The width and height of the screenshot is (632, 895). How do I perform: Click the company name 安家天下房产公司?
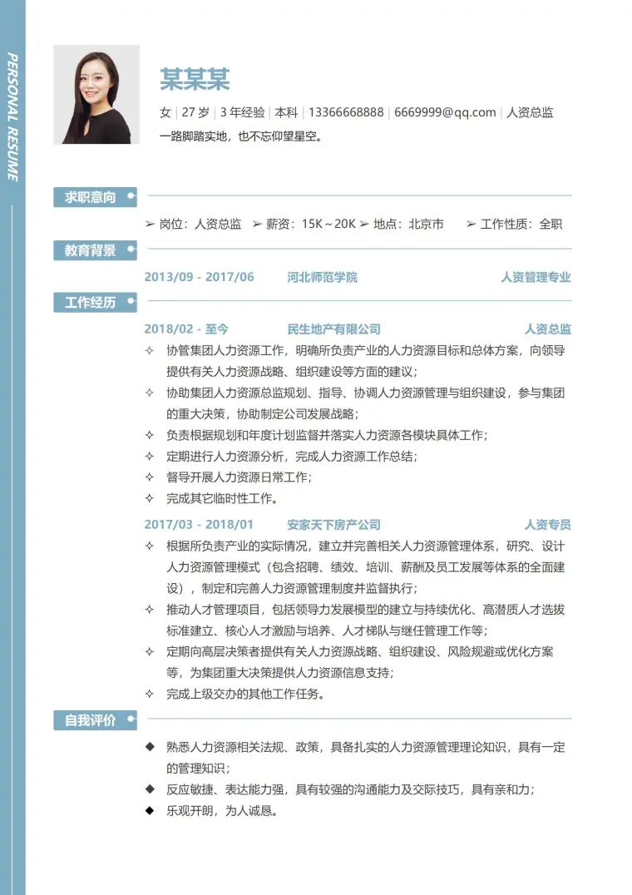tap(333, 525)
